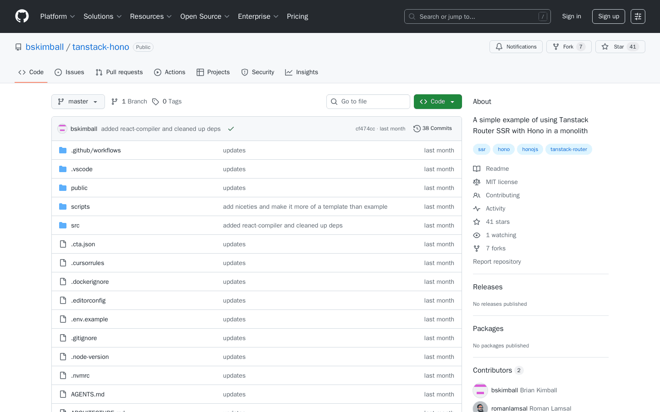Click the file icon for .gitignore

point(63,338)
